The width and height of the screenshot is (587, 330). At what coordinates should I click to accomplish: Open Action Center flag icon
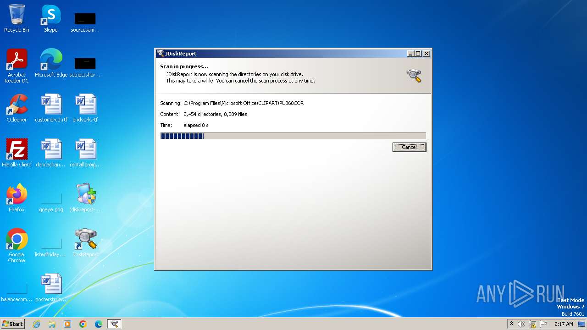coord(543,324)
